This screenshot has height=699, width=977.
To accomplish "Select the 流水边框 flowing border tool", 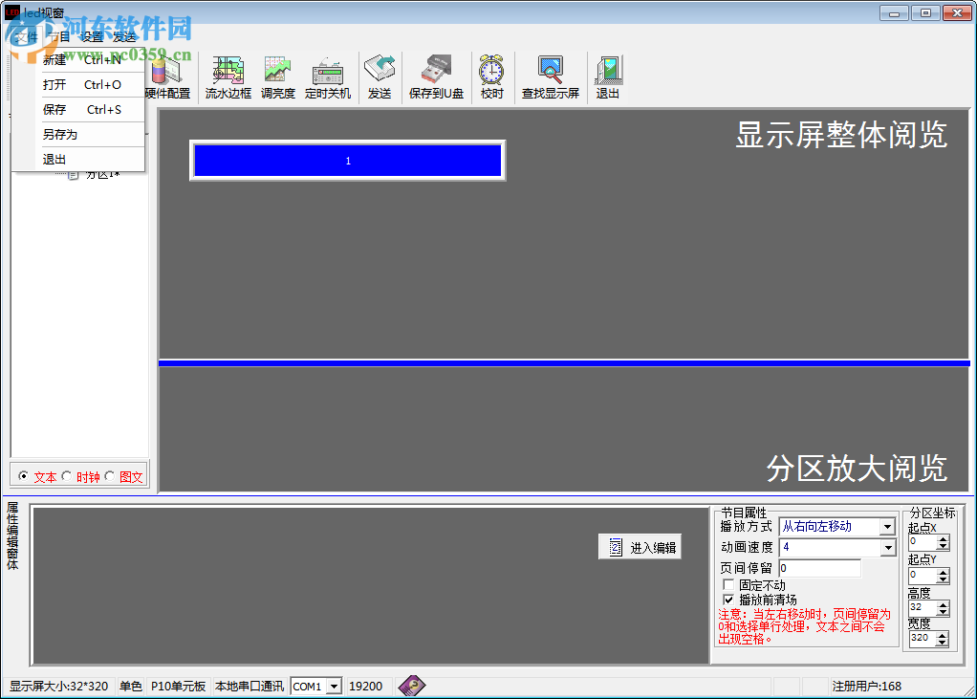I will (x=227, y=76).
